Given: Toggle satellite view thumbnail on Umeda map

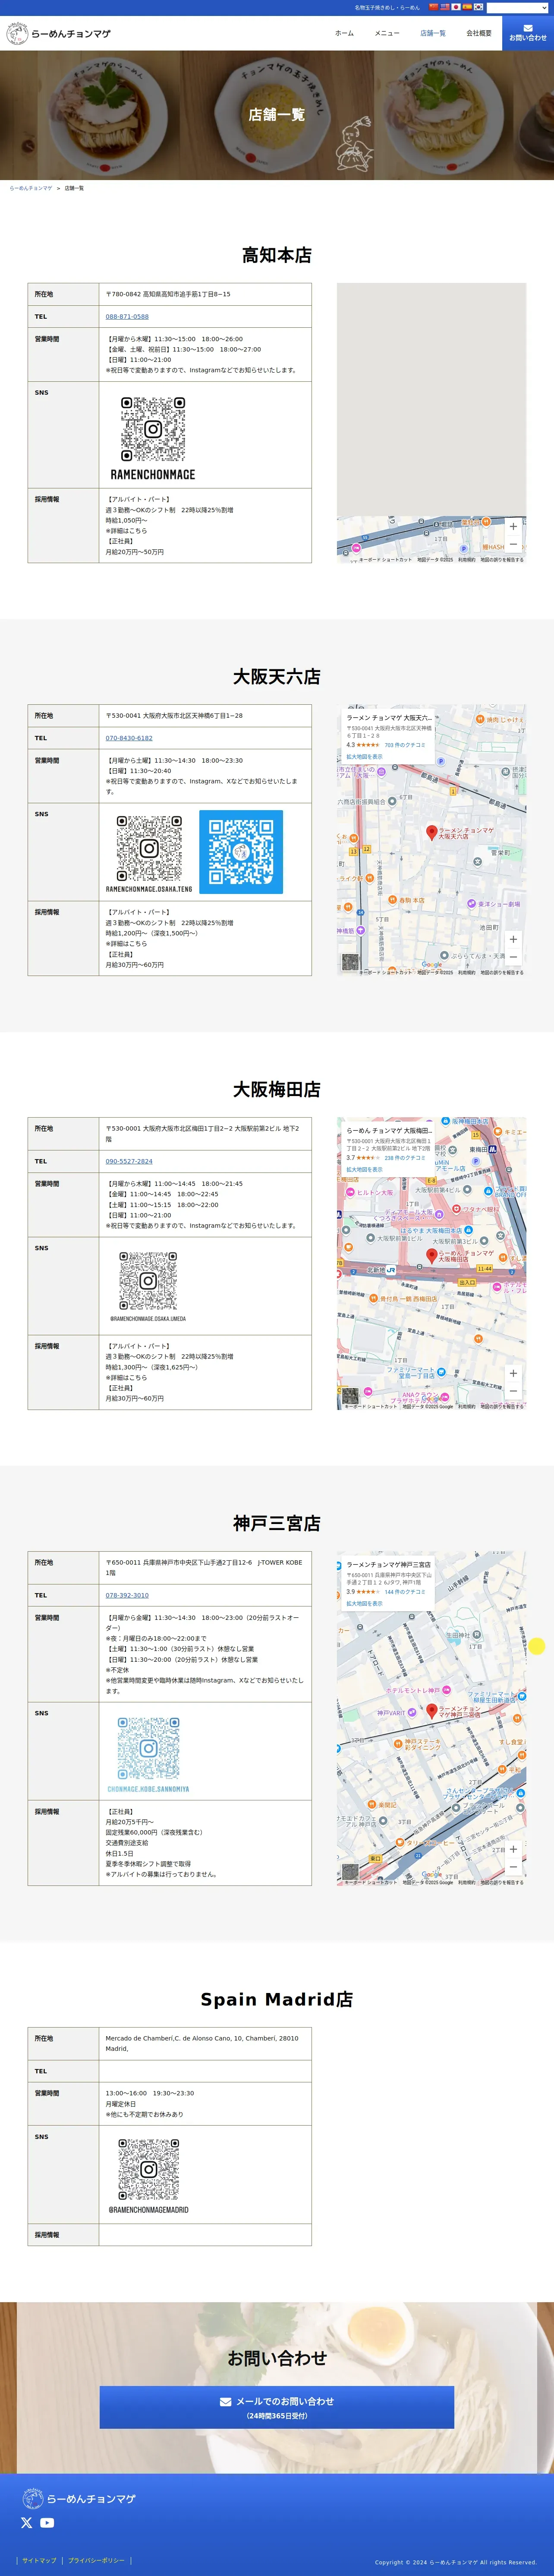Looking at the screenshot, I should 350,1396.
